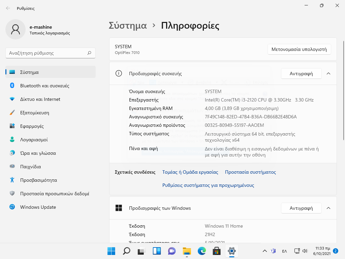Click the Παιχνίδια gamepad icon

12,166
